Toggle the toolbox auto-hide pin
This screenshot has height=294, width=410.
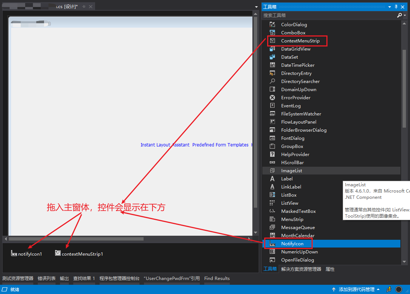[396, 7]
